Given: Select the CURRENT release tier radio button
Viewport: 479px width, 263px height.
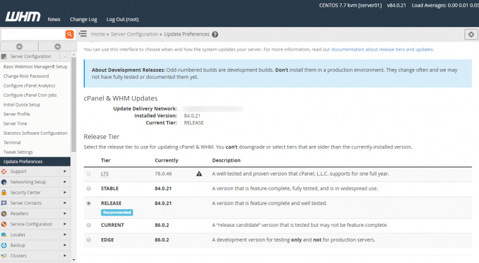Looking at the screenshot, I should click(88, 225).
